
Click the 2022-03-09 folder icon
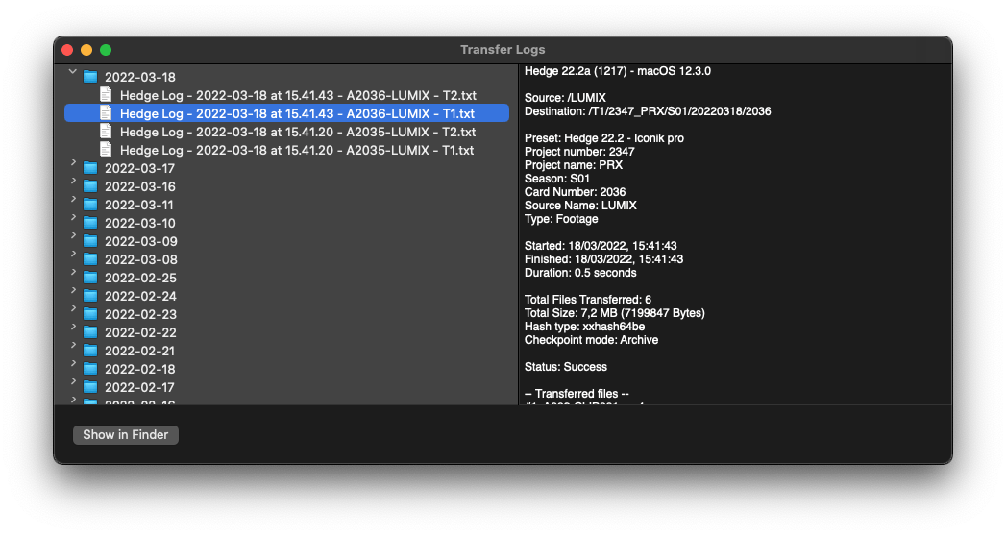(x=90, y=241)
